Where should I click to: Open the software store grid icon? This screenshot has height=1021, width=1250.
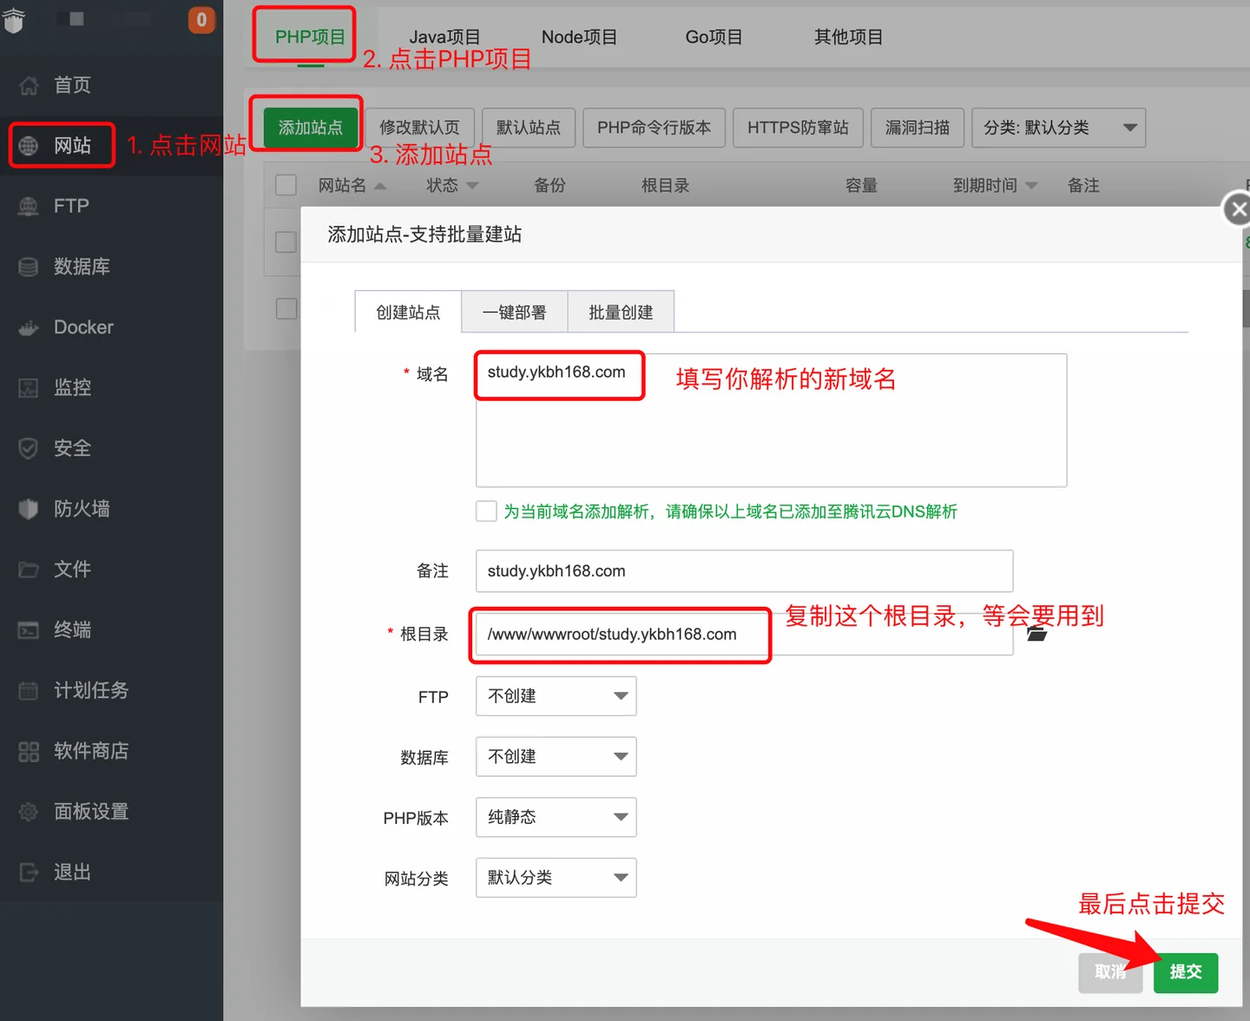pos(29,751)
